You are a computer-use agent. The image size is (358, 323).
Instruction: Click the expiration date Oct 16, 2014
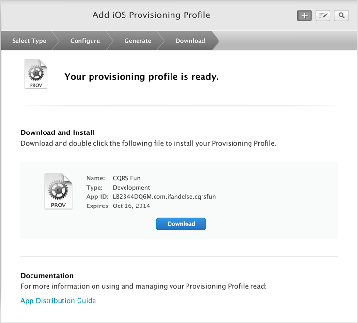click(x=131, y=206)
